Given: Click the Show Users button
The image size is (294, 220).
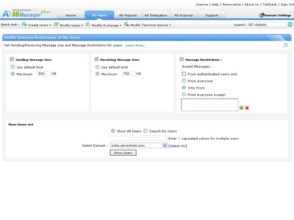Looking at the screenshot, I should click(x=123, y=153).
